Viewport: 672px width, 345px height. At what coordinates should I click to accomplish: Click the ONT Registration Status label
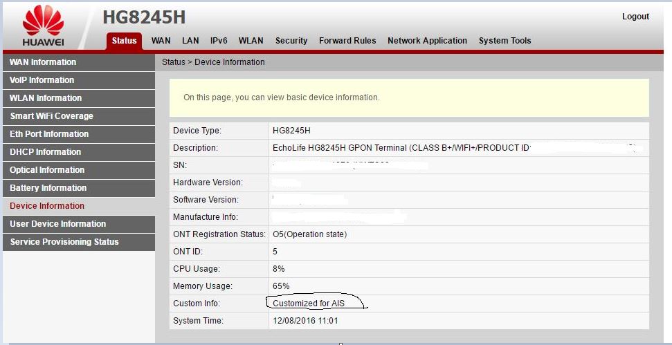[x=219, y=234]
